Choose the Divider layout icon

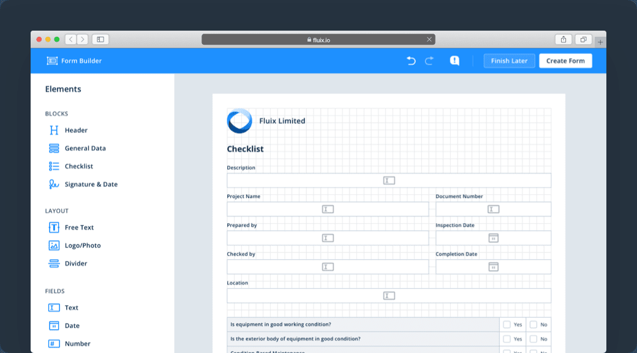click(54, 263)
